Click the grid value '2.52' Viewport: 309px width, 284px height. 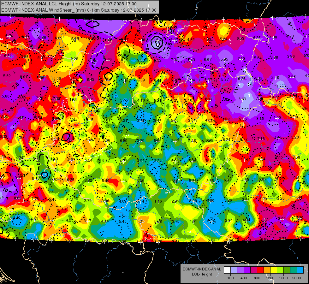[175, 140]
